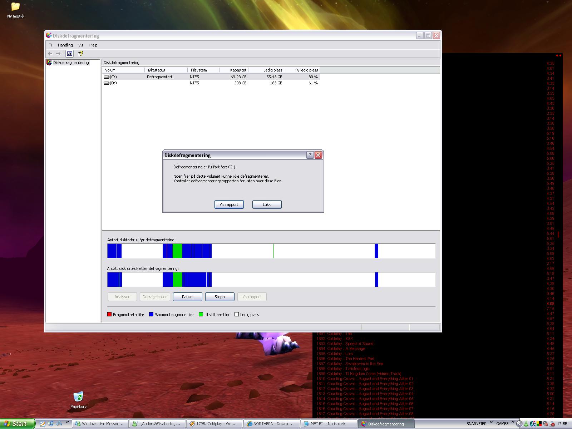Image resolution: width=572 pixels, height=429 pixels.
Task: Click the Windows Start button
Action: [17, 424]
